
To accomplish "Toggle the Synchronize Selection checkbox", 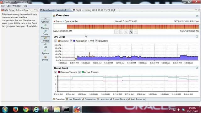I will coord(176,21).
